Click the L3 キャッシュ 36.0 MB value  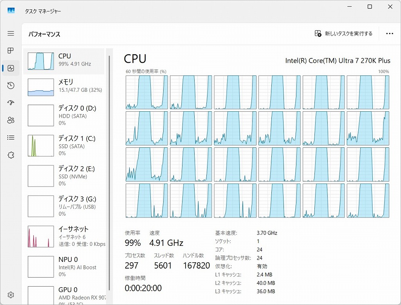(266, 291)
